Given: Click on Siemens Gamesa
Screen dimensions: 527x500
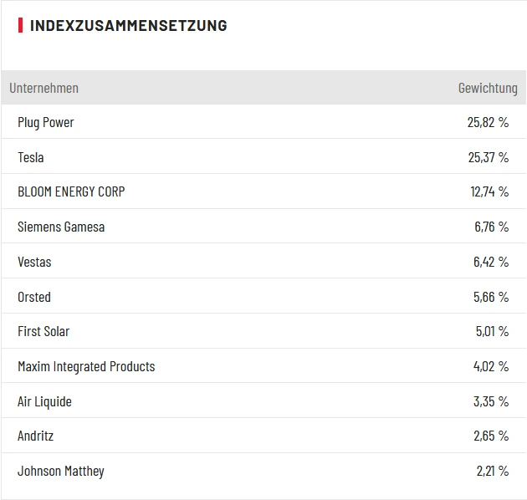Looking at the screenshot, I should [61, 227].
